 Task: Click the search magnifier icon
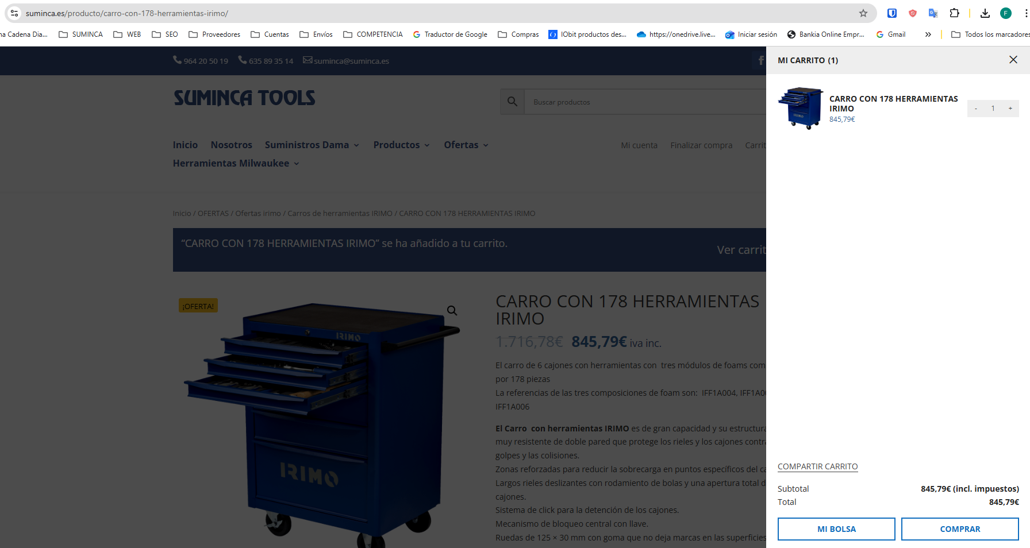coord(512,102)
